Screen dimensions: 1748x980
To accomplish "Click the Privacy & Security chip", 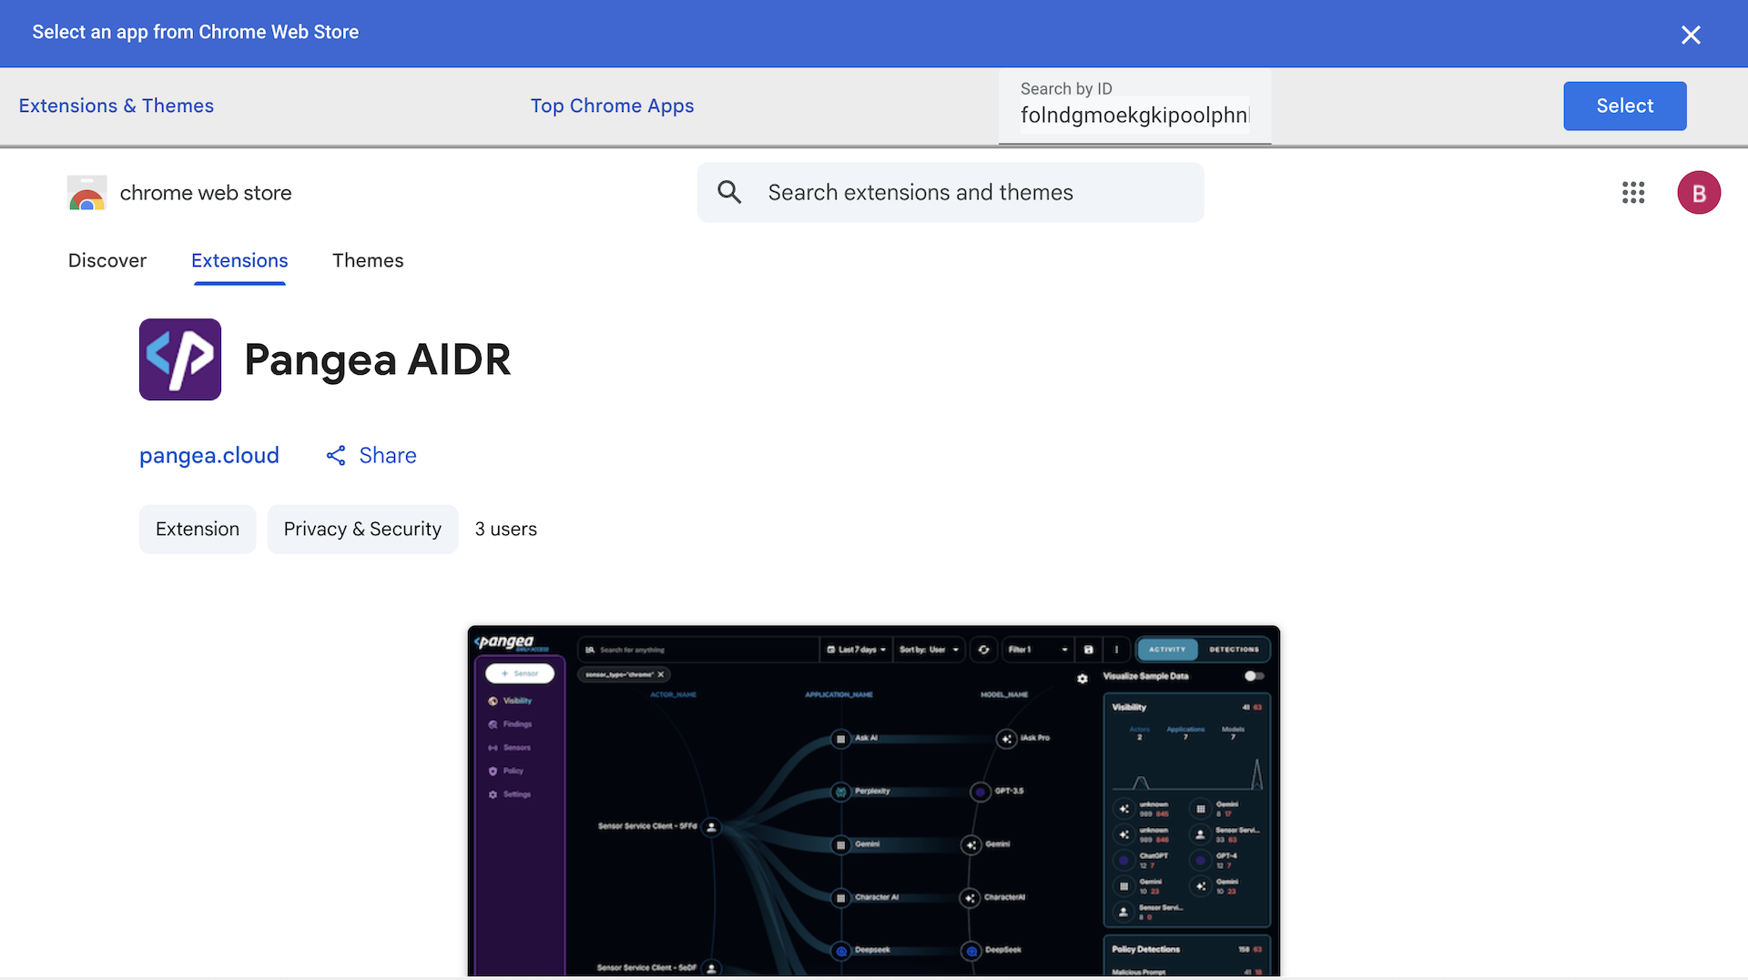I will 362,529.
